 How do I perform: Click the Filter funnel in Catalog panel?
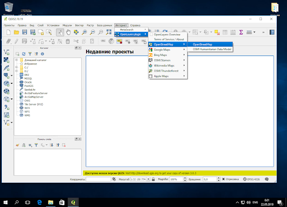(30, 54)
